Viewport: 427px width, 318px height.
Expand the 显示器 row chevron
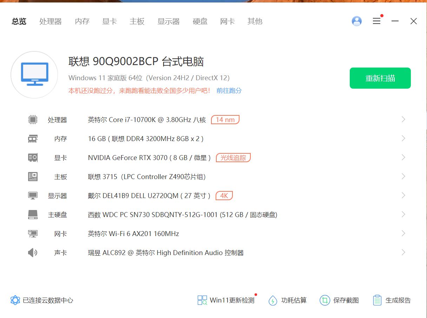[x=403, y=196]
